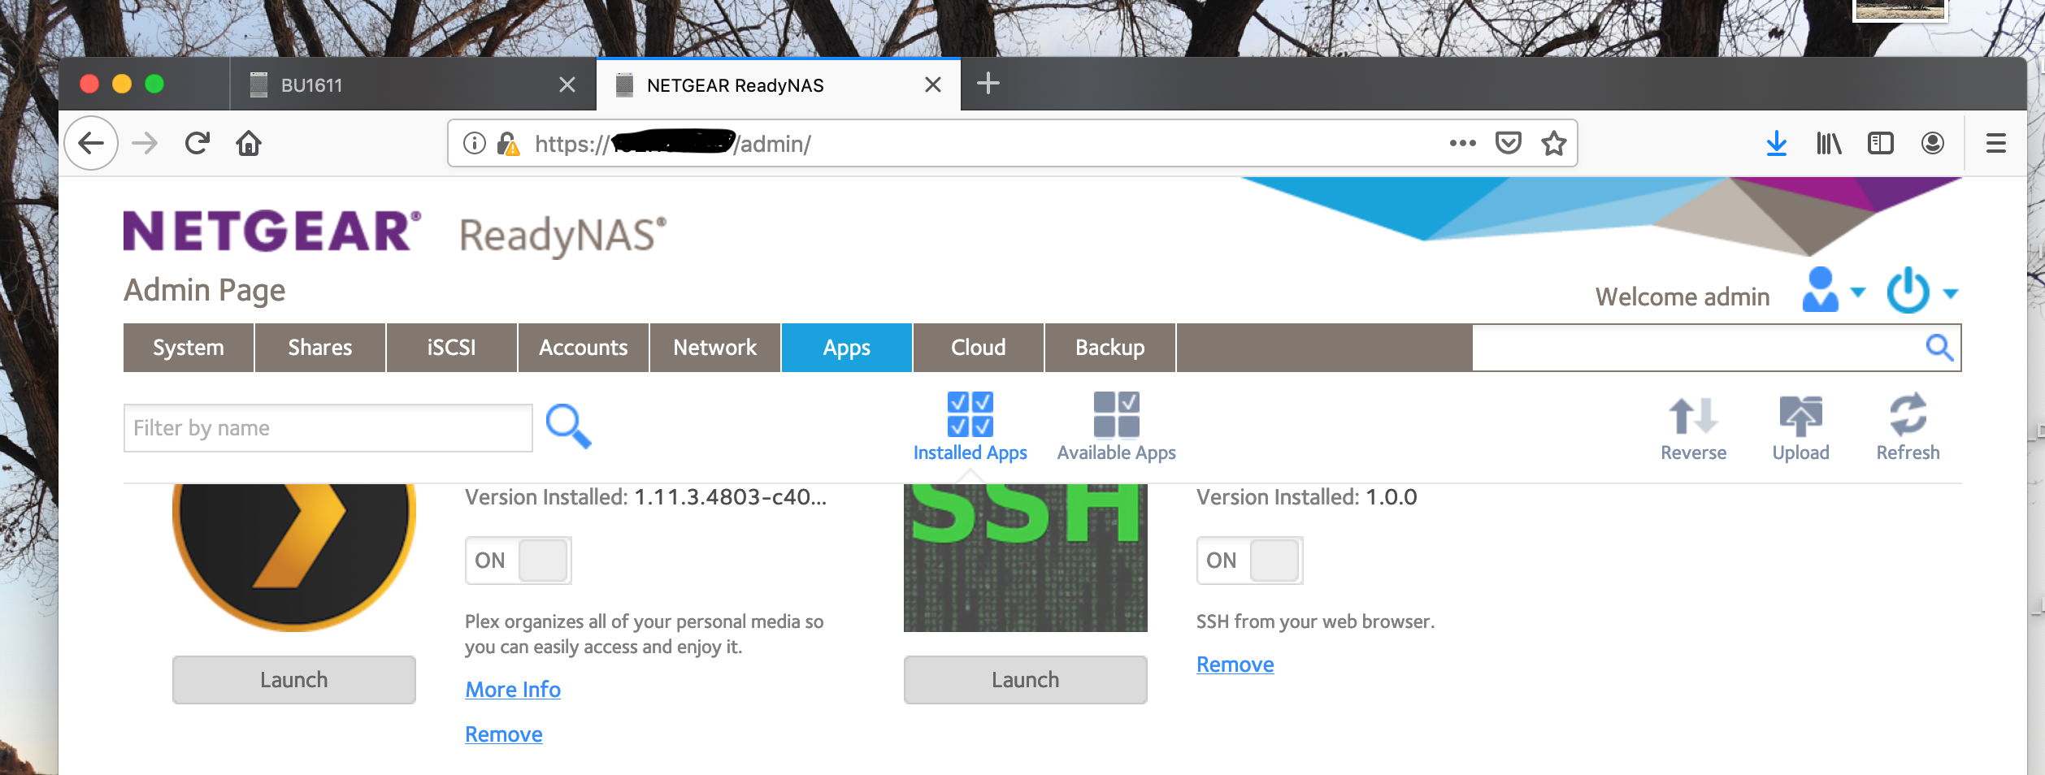The width and height of the screenshot is (2045, 775).
Task: Open the iSCSI menu tab
Action: click(452, 348)
